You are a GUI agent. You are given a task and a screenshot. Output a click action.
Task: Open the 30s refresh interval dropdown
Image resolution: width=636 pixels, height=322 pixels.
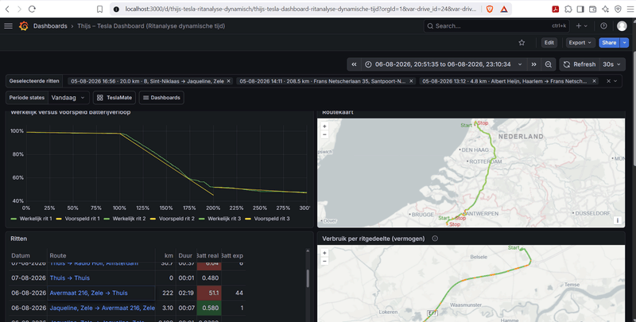coord(612,64)
